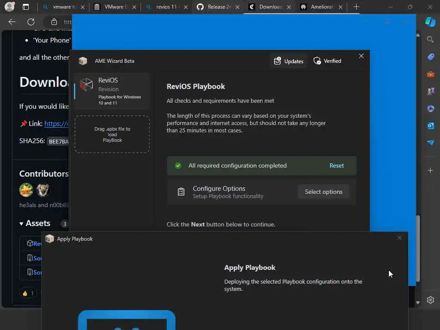The height and width of the screenshot is (330, 440).
Task: Open the Telegram-style send sidebar icon
Action: click(431, 143)
